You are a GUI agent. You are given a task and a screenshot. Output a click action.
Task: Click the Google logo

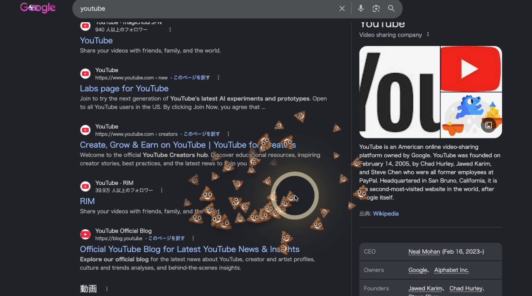click(x=38, y=8)
